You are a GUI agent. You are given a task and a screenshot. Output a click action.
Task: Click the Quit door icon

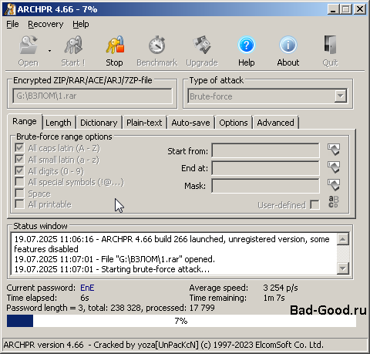click(330, 45)
